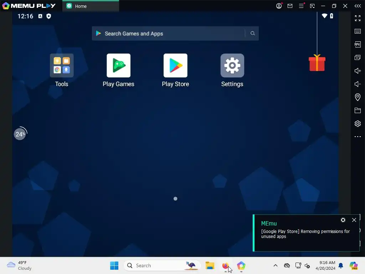
Task: Click MEmu Play taskbar icon
Action: (241, 265)
